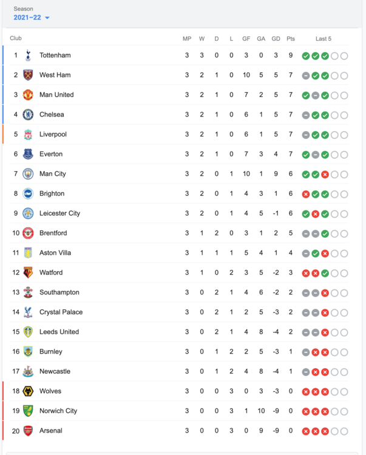The width and height of the screenshot is (366, 455).
Task: Open the Season 2021–22 dropdown
Action: point(32,18)
